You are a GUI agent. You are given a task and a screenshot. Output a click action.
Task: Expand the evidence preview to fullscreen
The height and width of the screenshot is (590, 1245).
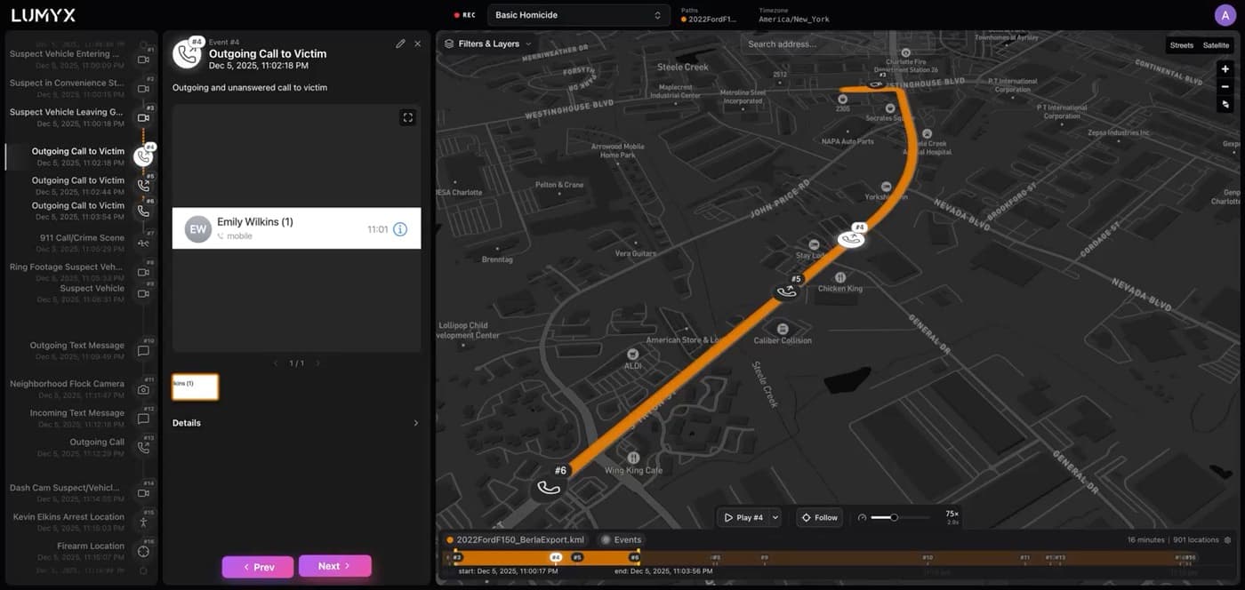pos(407,117)
